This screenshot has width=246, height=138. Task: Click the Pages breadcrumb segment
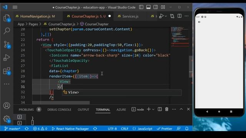point(33,24)
